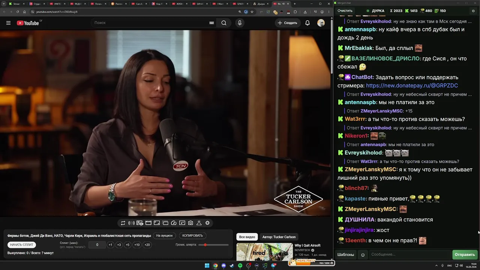Click the Why I Quit Airsoft title
The width and height of the screenshot is (480, 270).
coord(307,246)
